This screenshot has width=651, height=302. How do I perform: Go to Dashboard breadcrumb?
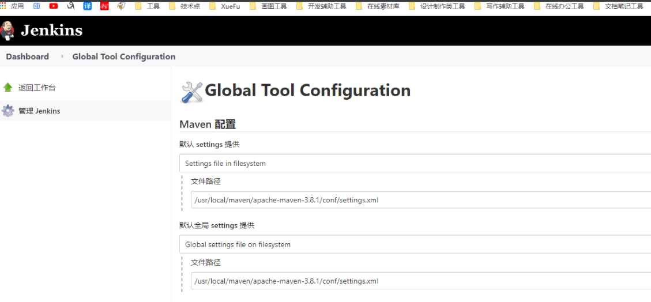pyautogui.click(x=28, y=56)
